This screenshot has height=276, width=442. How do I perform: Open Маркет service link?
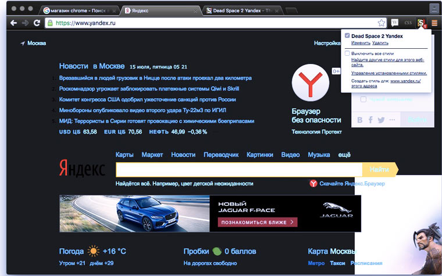point(152,155)
